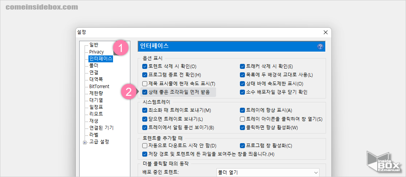
Task: Enable 자동으로 다운로드 시작 안 함 checkbox
Action: tap(145, 146)
